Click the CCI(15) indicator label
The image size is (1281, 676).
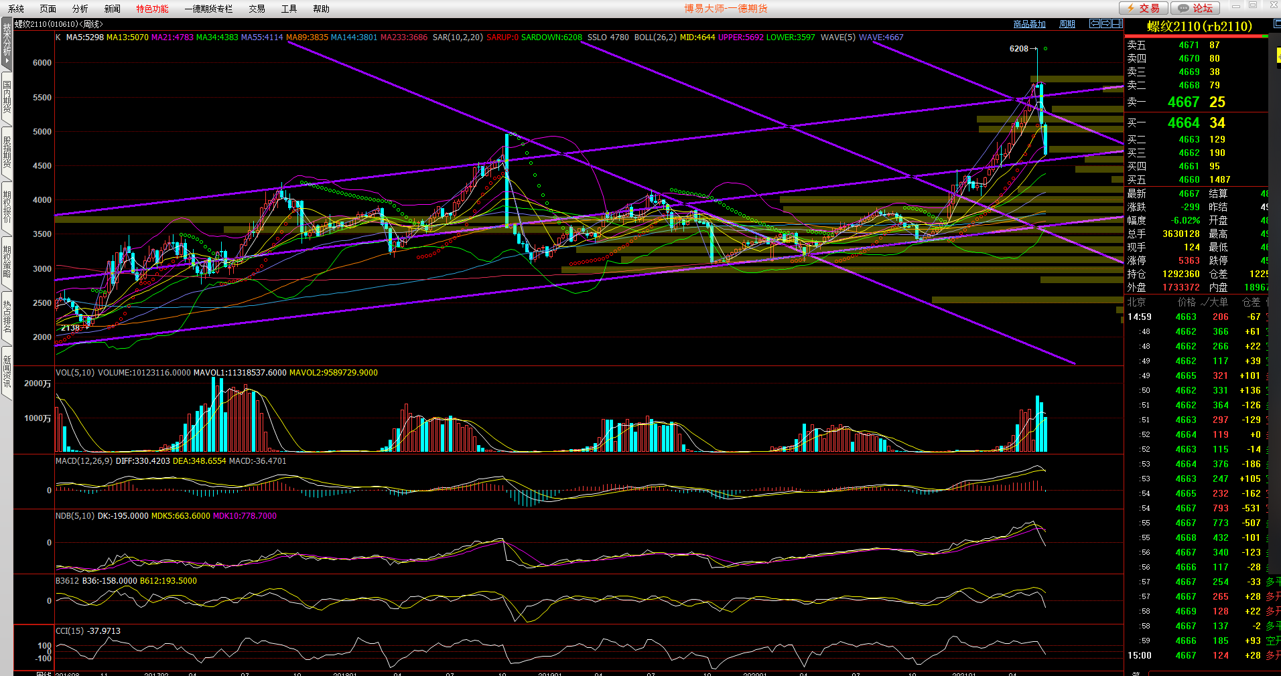tap(70, 631)
